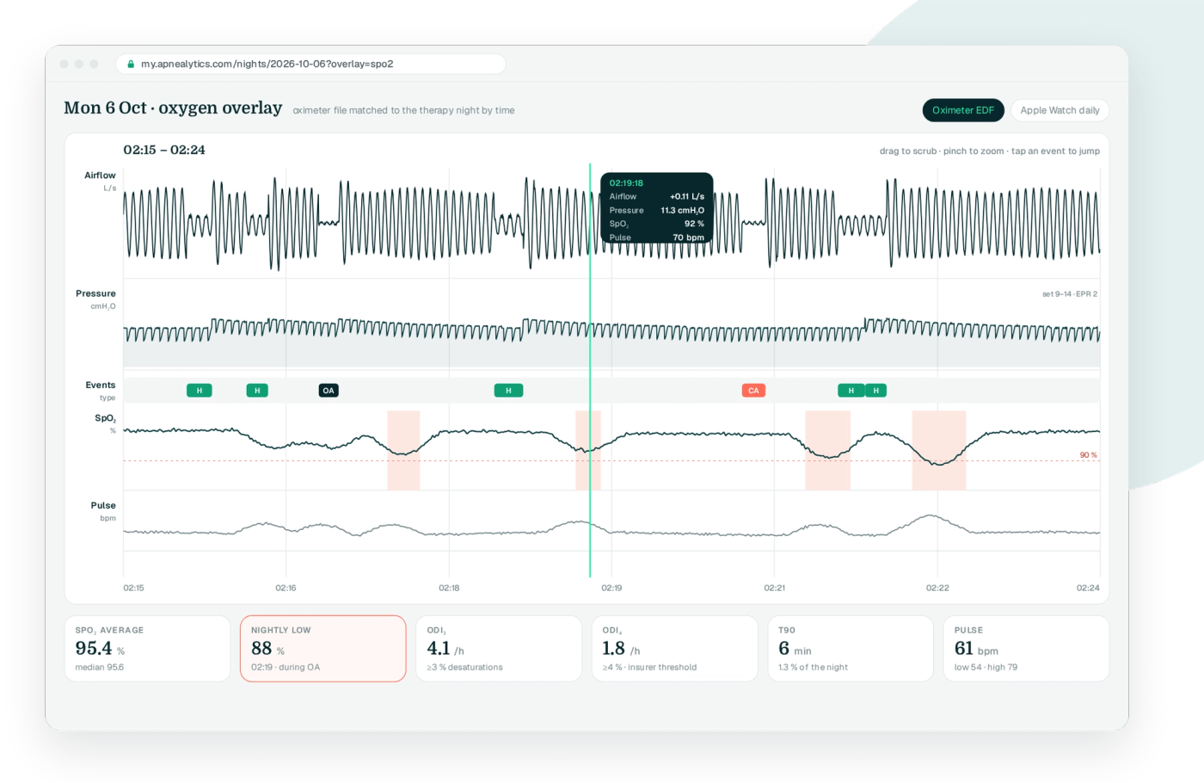Click the "Airflow" track label
Screen dimensions: 1204x783
click(100, 176)
